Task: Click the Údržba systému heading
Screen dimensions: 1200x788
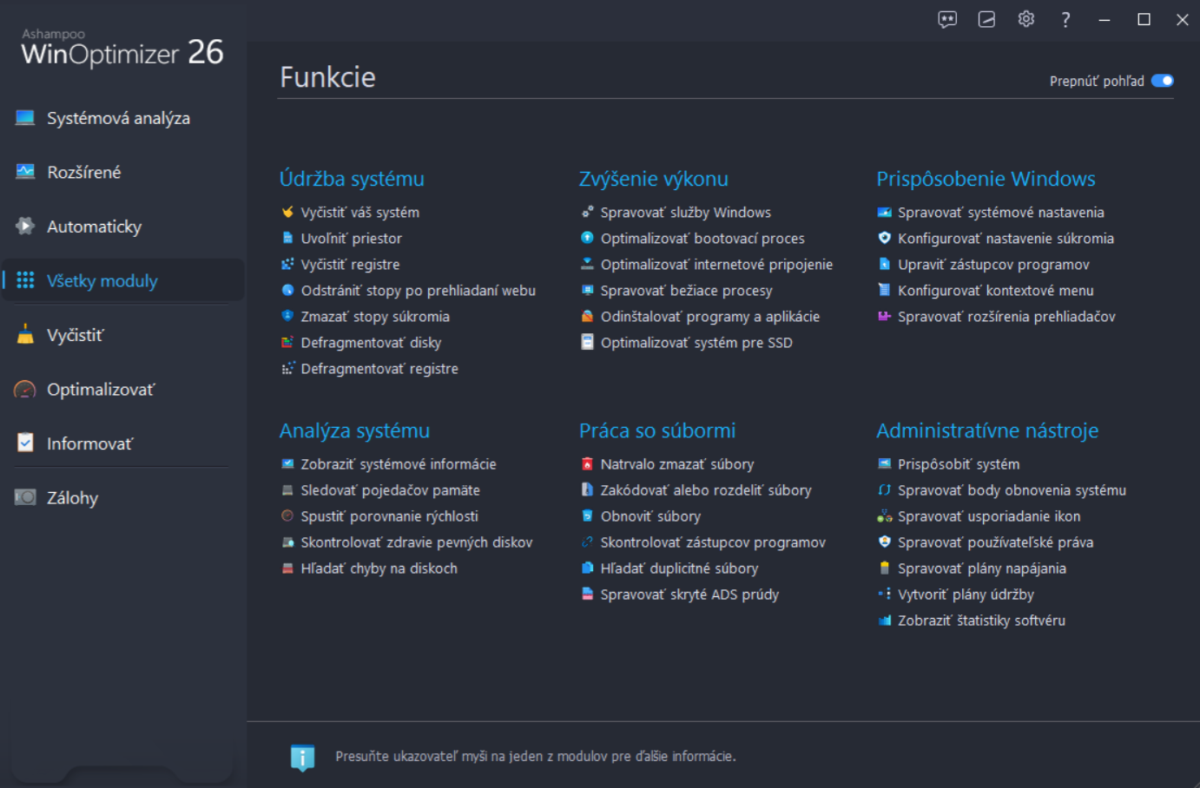Action: [x=352, y=179]
